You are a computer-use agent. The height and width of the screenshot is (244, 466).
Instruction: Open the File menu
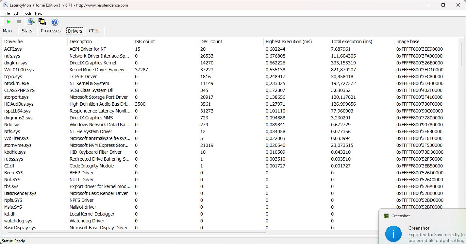coord(7,13)
